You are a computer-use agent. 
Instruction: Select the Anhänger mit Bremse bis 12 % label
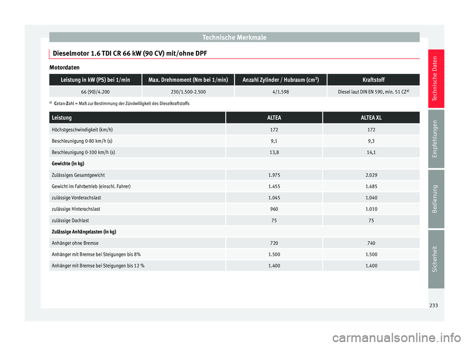[x=98, y=266]
